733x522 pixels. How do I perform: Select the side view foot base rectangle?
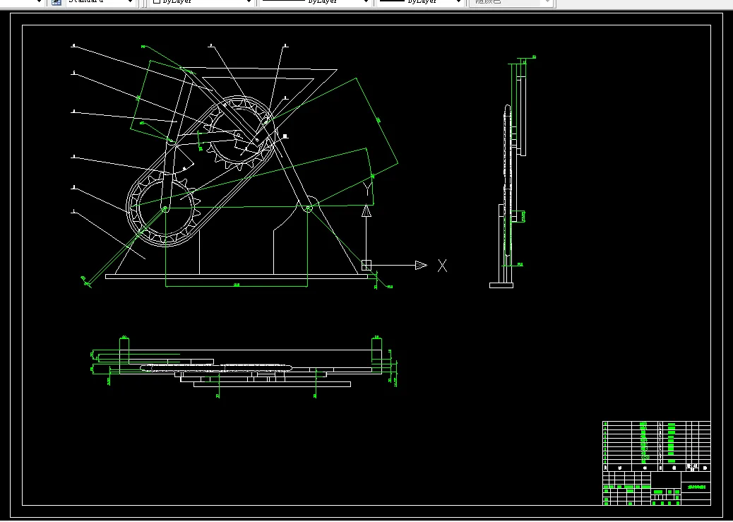pyautogui.click(x=501, y=285)
